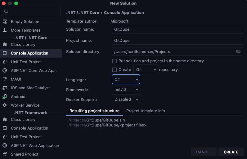Click the ASP.NET Core Web App globe icon
The image size is (247, 159).
[x=5, y=70]
